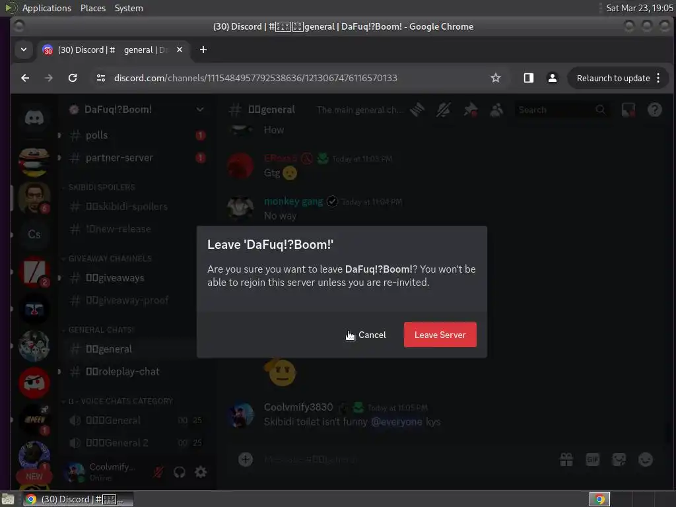Viewport: 676px width, 507px height.
Task: Select the burger server icon
Action: click(x=34, y=162)
